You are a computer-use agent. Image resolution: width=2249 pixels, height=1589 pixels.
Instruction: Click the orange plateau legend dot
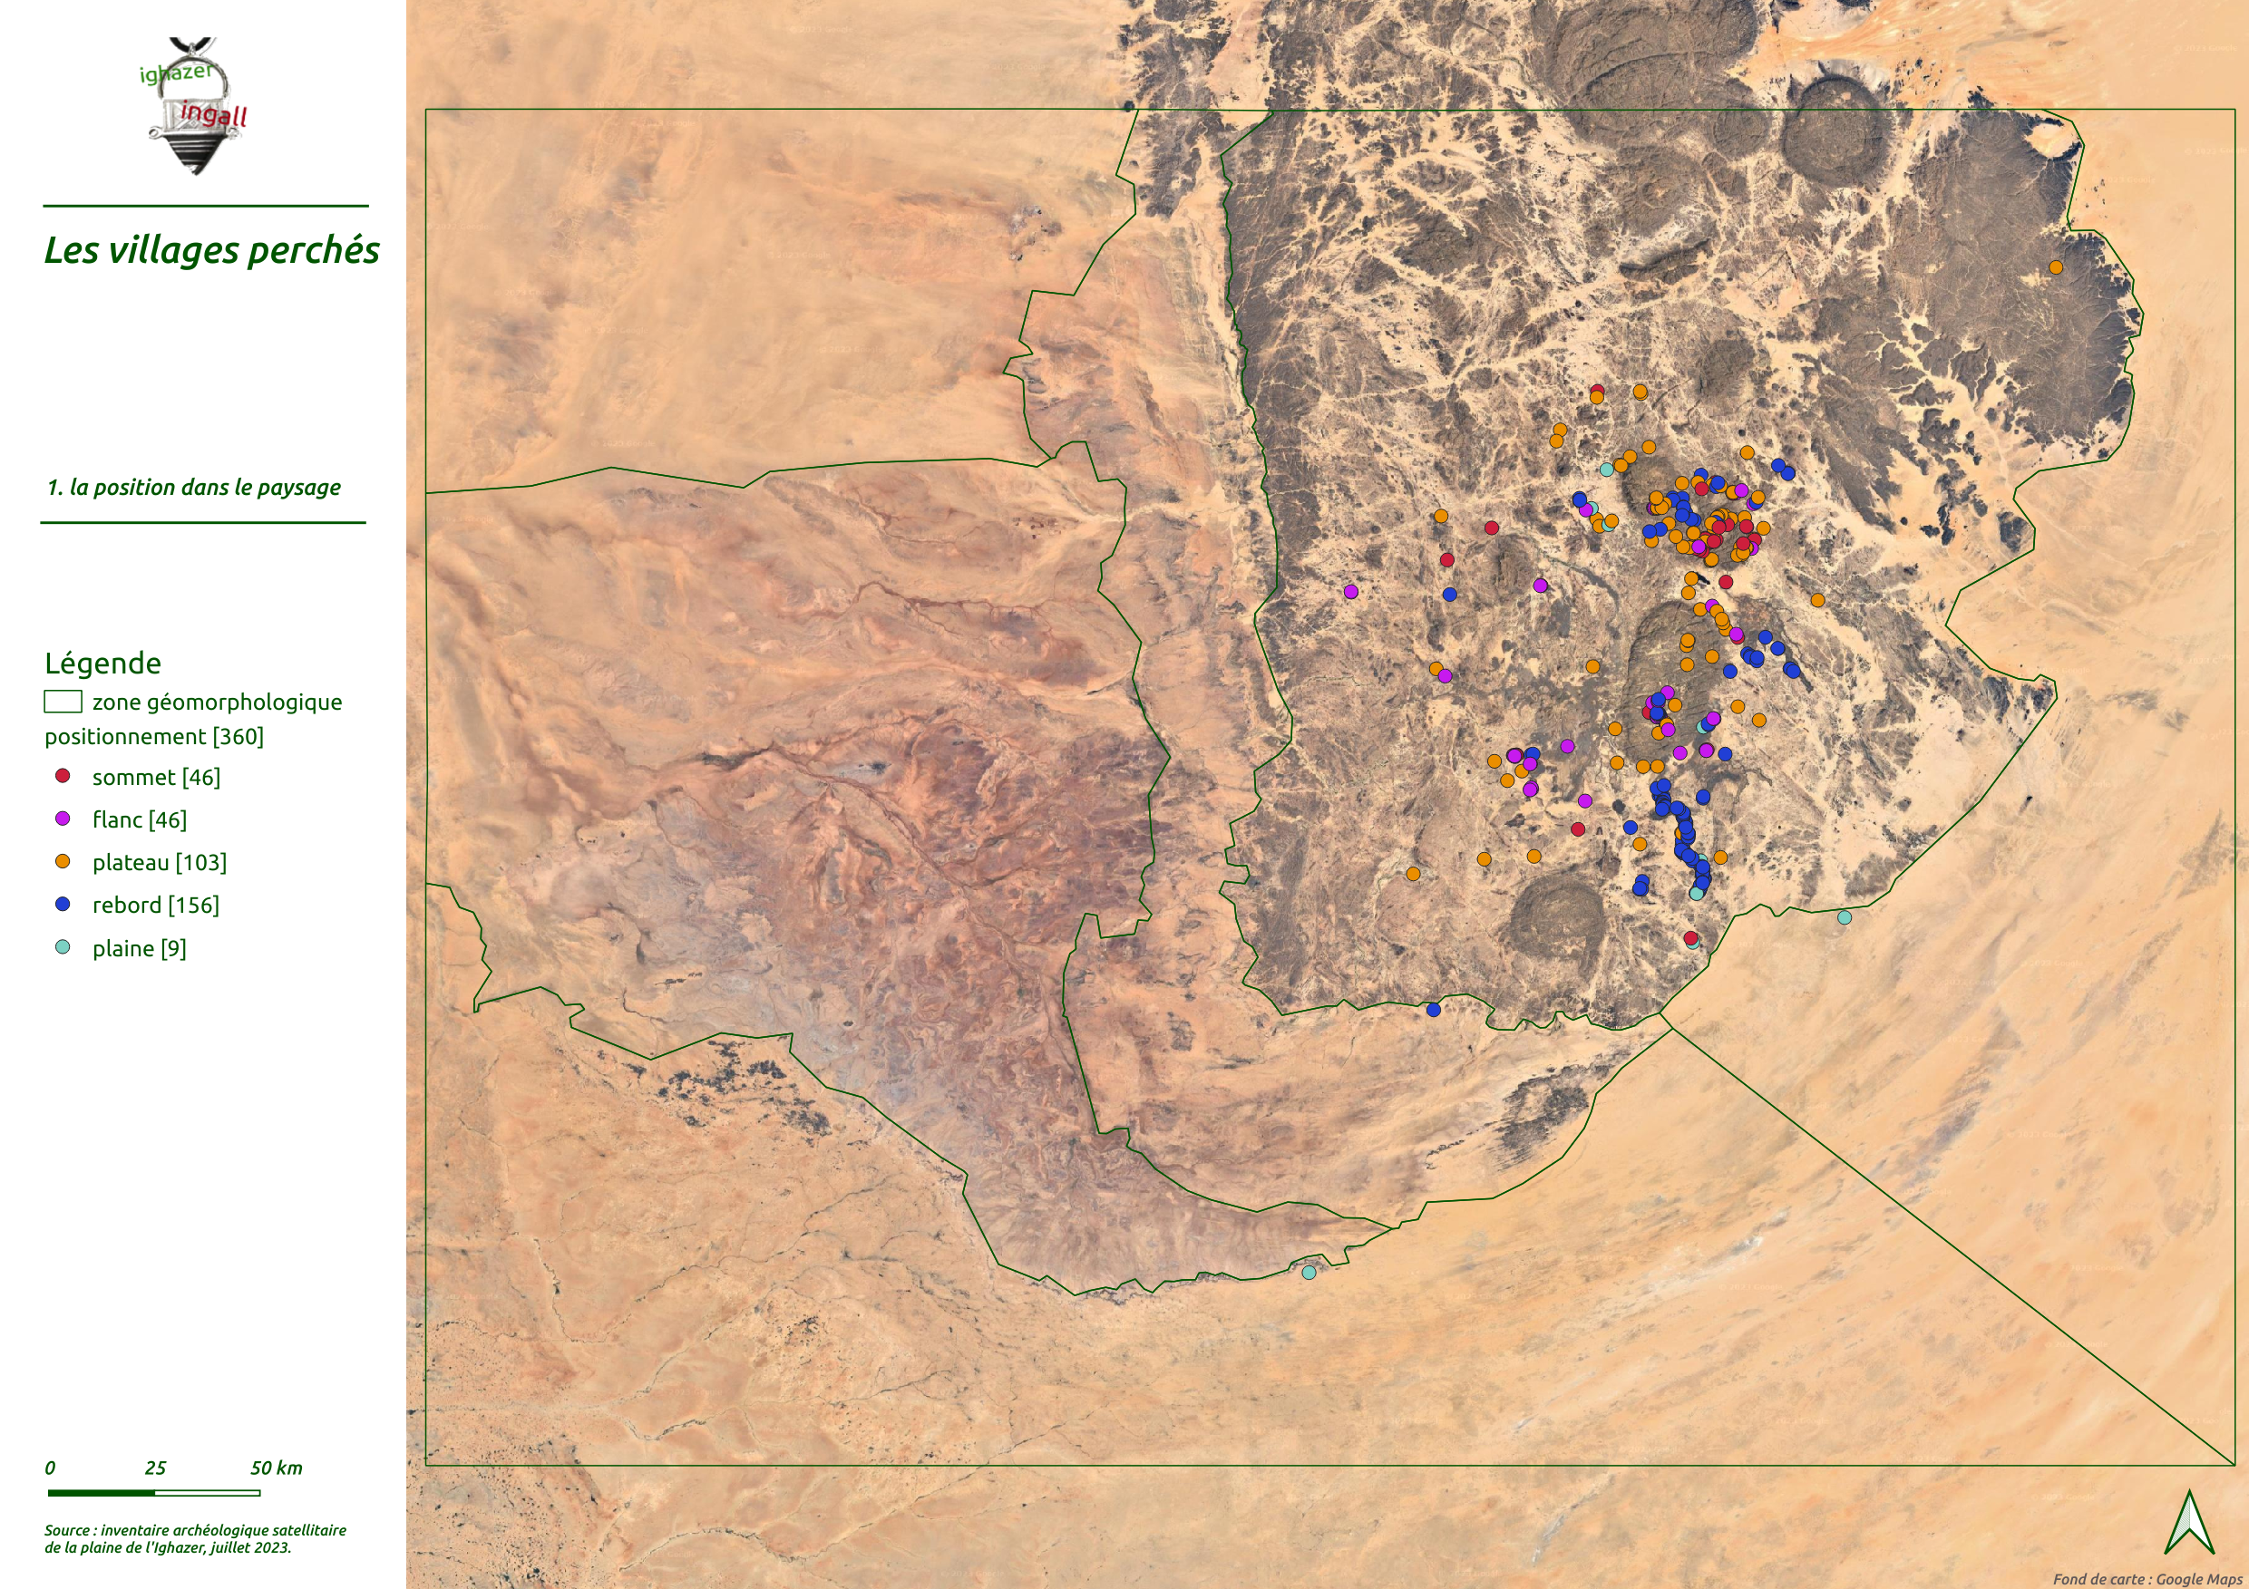coord(63,861)
